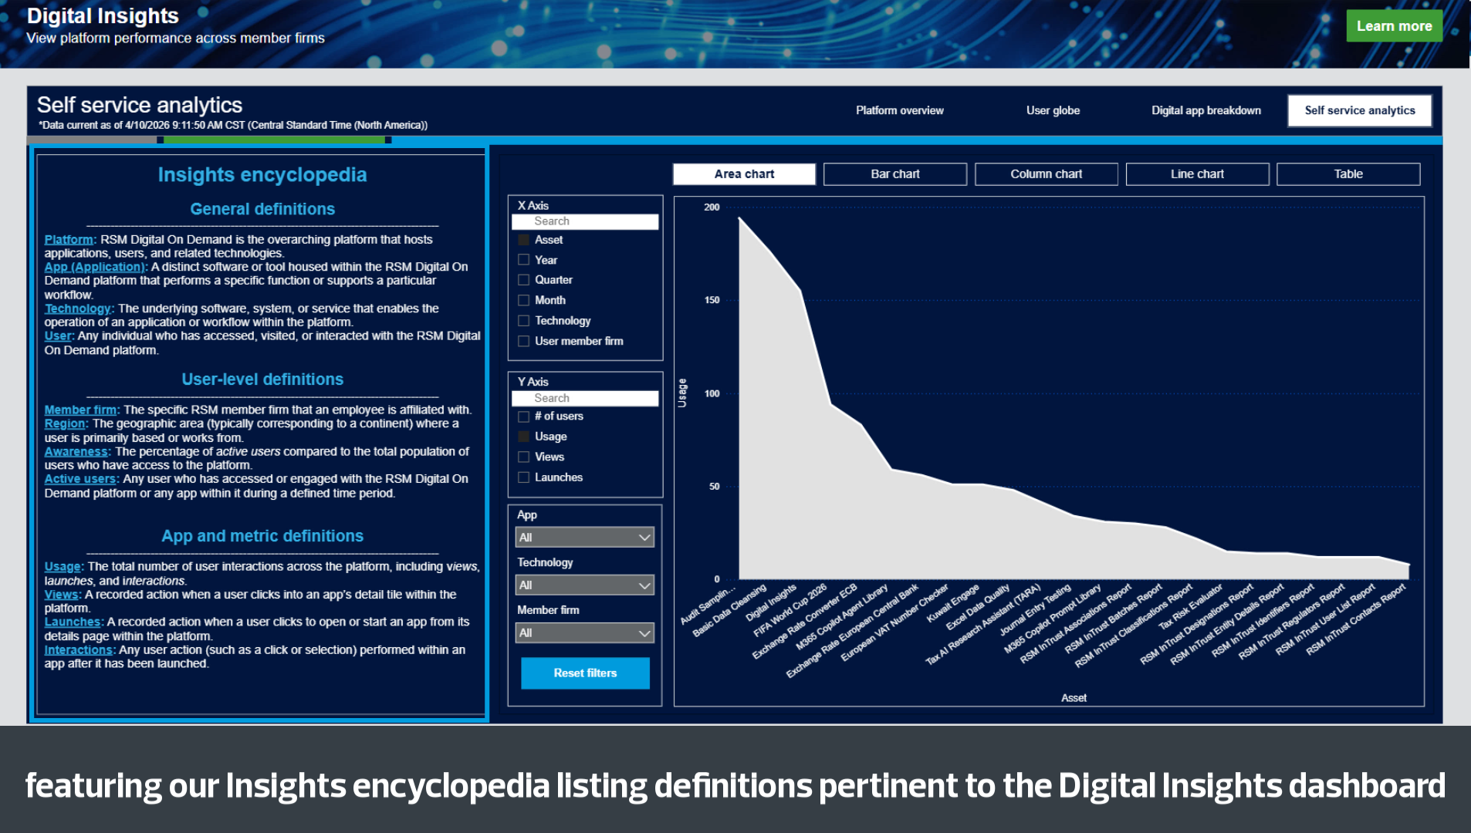This screenshot has width=1471, height=833.
Task: Open the Launches definition link
Action: [x=73, y=622]
